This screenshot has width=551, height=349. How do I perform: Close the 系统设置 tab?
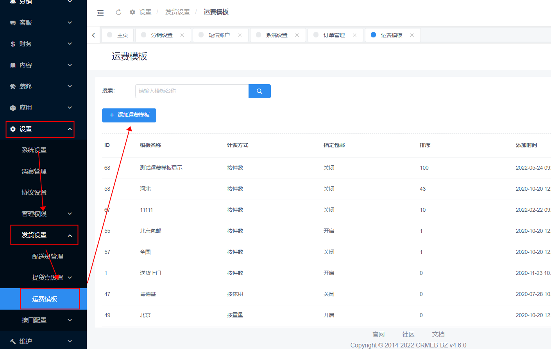click(x=297, y=35)
